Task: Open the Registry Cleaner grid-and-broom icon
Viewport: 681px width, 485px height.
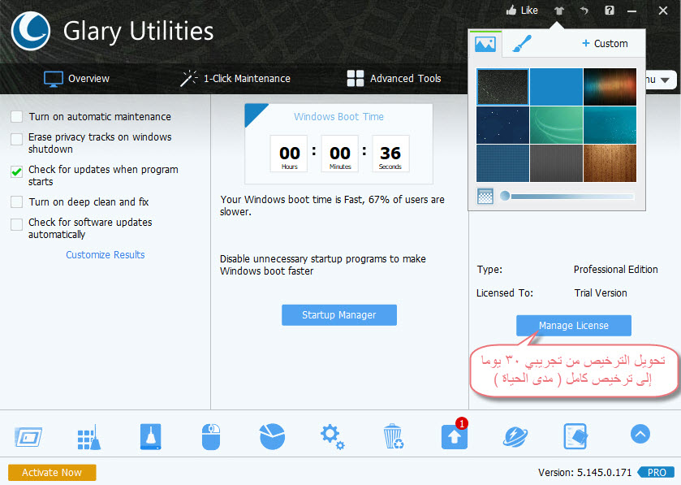Action: click(89, 437)
